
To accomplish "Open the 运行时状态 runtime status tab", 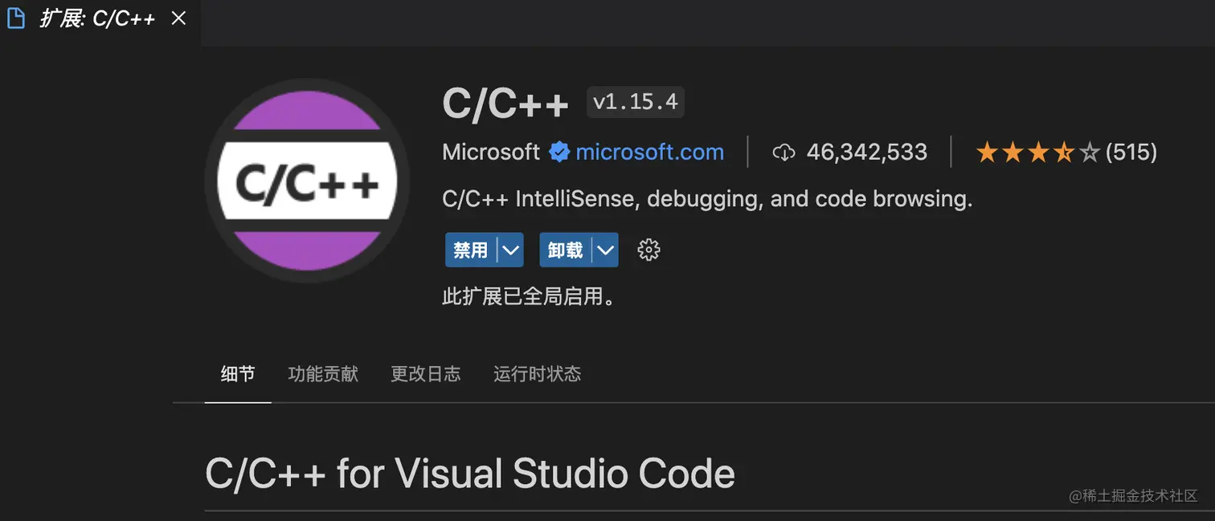I will tap(537, 373).
